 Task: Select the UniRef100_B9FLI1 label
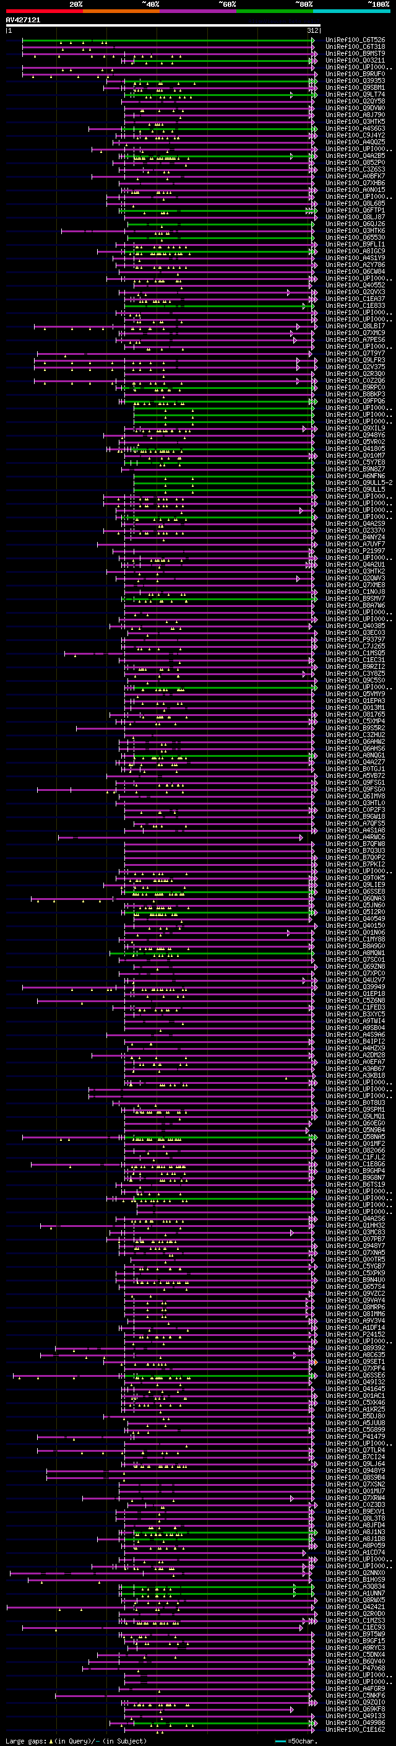[355, 245]
